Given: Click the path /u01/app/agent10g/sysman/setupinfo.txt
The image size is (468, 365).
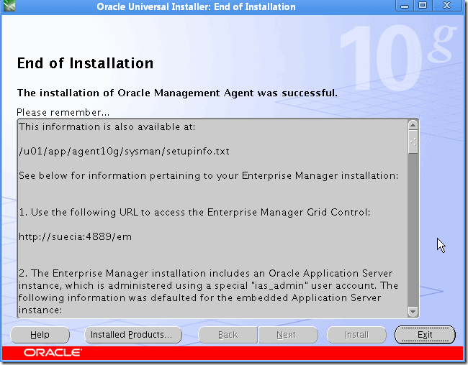Looking at the screenshot, I should coord(124,152).
